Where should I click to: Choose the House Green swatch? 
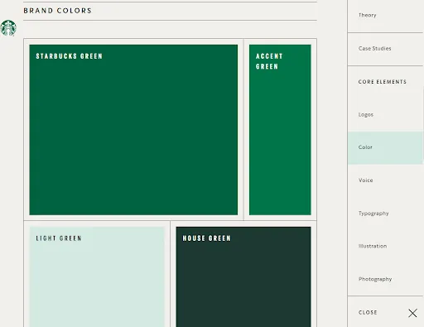pyautogui.click(x=243, y=277)
